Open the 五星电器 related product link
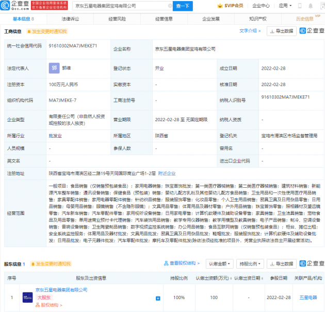The image size is (325, 312). pos(308,298)
